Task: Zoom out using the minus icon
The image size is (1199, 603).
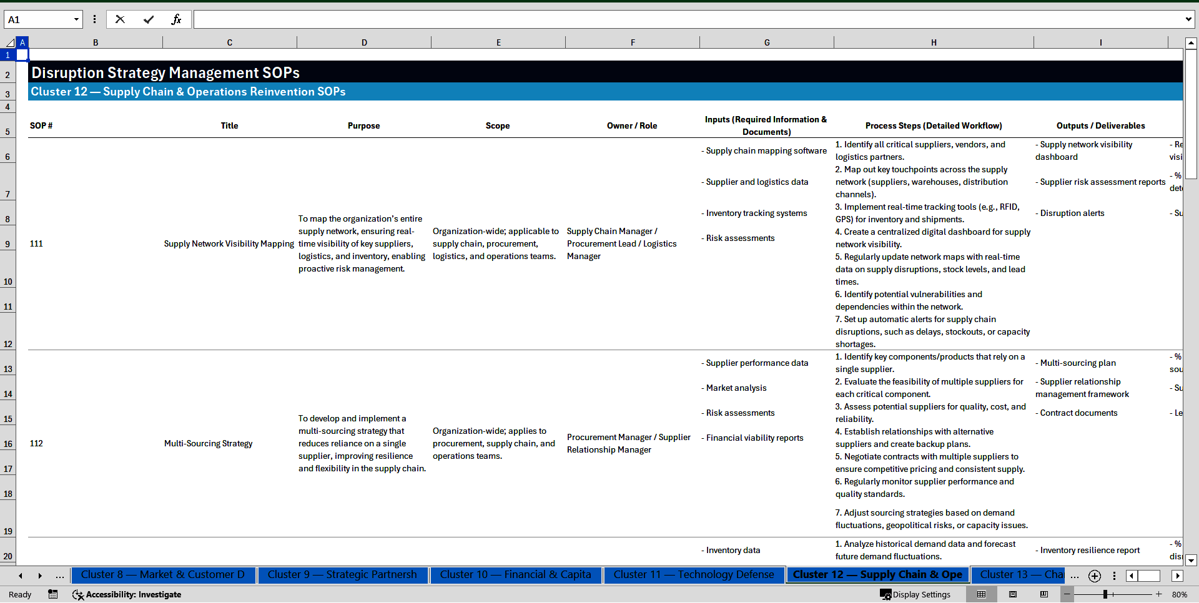Action: coord(1067,594)
